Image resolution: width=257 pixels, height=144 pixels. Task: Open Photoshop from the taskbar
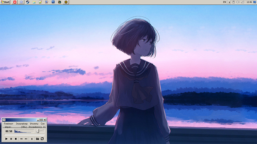pos(53,2)
